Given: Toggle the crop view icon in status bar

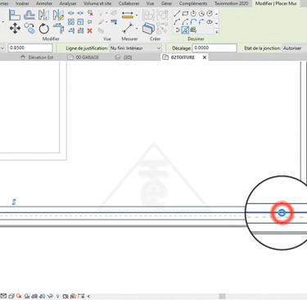Looking at the screenshot, I should pos(34,296).
